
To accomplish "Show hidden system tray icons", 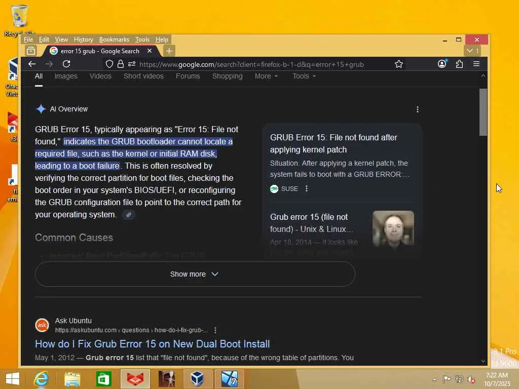I will pyautogui.click(x=434, y=379).
